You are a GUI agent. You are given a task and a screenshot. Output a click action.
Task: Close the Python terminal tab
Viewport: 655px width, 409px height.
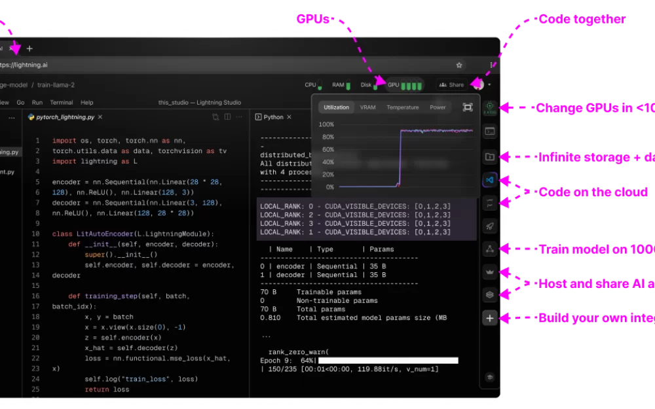289,117
